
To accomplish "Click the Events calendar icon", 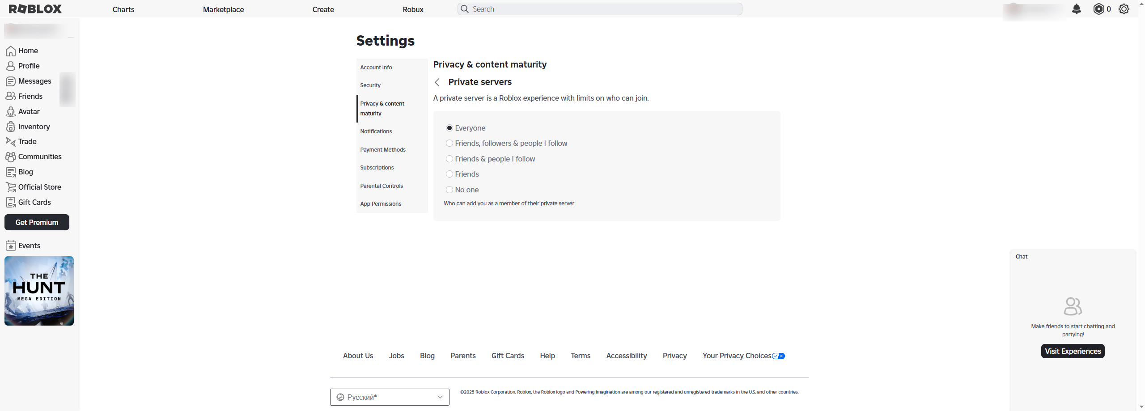I will (11, 246).
